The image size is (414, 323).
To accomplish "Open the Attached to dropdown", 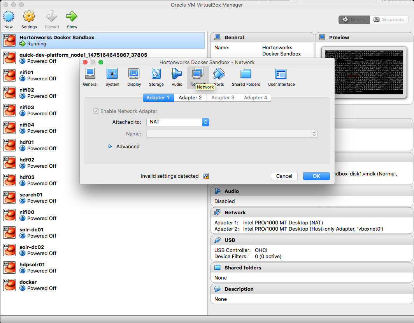I will (177, 122).
